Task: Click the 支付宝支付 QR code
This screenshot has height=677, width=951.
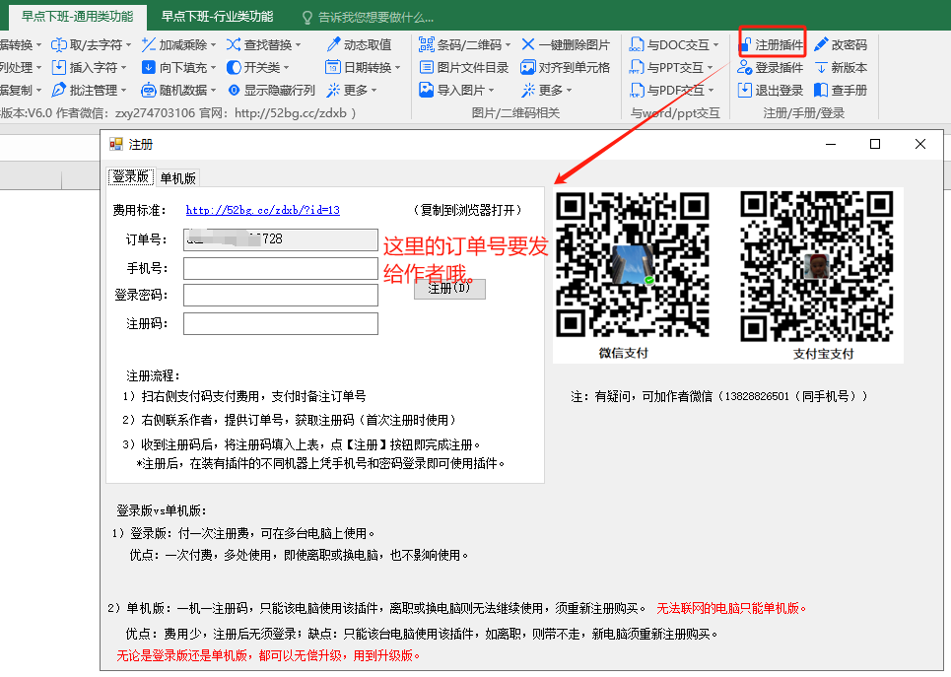Action: click(817, 266)
